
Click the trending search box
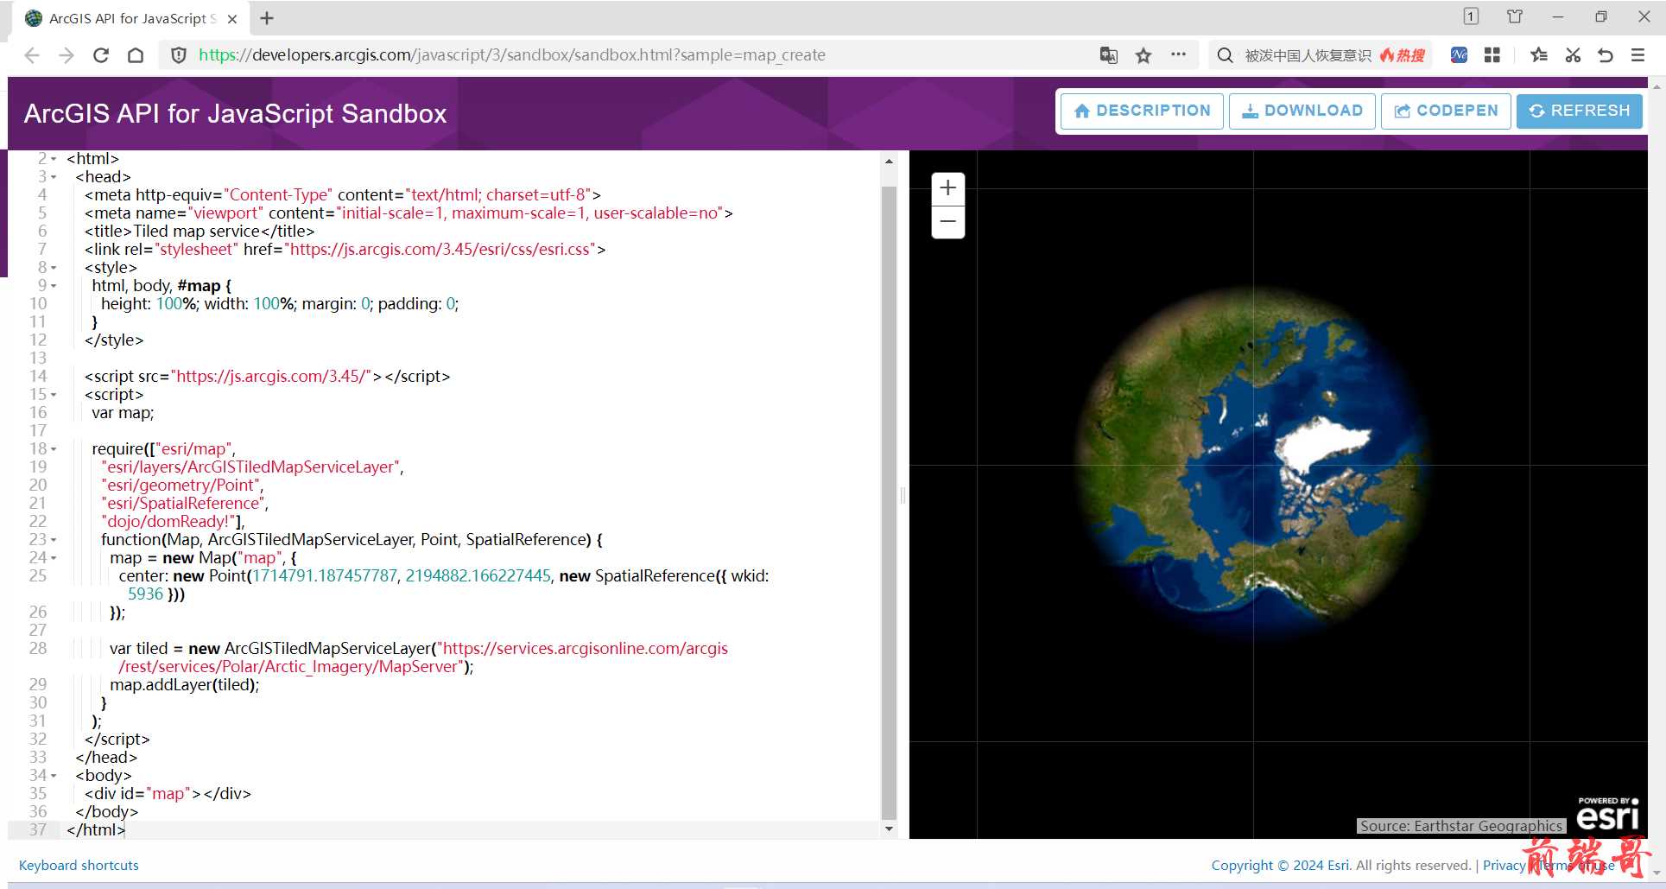(x=1321, y=55)
